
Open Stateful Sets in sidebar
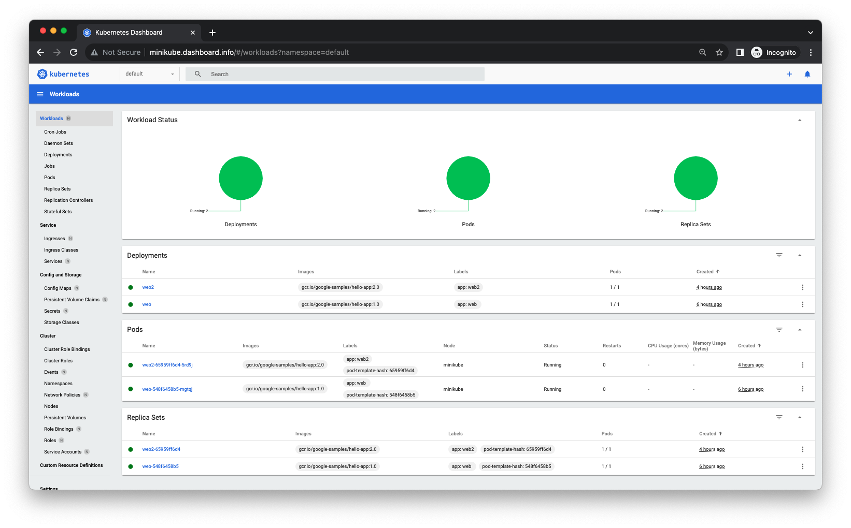[58, 212]
